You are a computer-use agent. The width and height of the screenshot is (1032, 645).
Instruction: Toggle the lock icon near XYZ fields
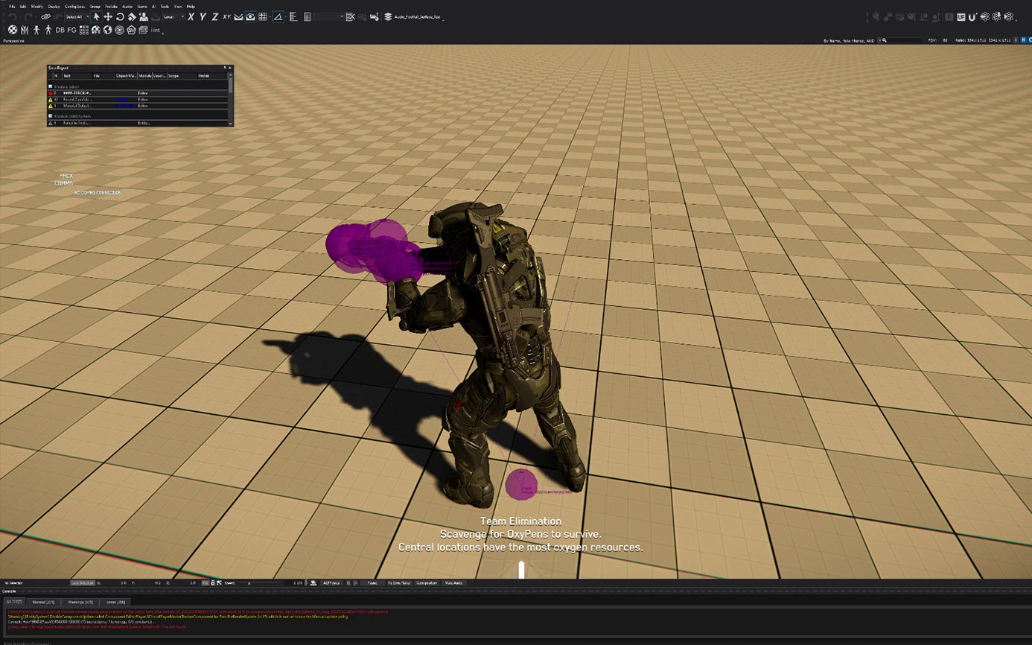coord(213,582)
